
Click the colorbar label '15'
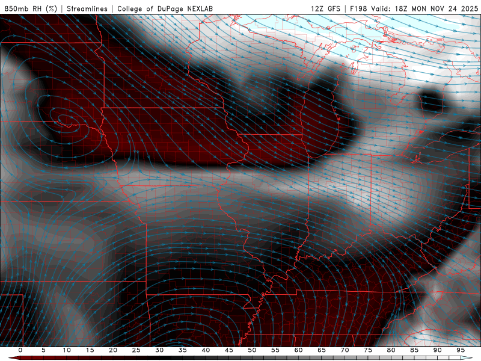(90, 350)
